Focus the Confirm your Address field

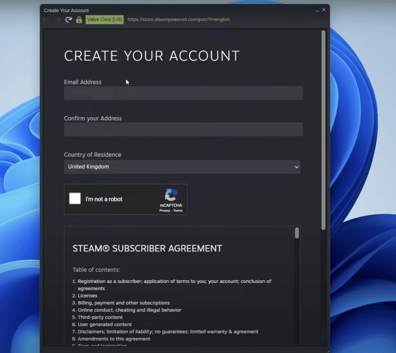(183, 129)
